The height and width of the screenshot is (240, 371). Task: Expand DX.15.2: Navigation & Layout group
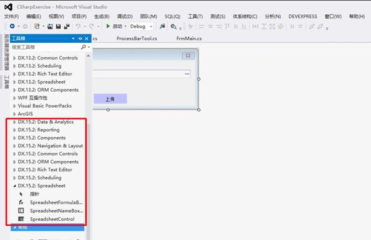pos(14,146)
